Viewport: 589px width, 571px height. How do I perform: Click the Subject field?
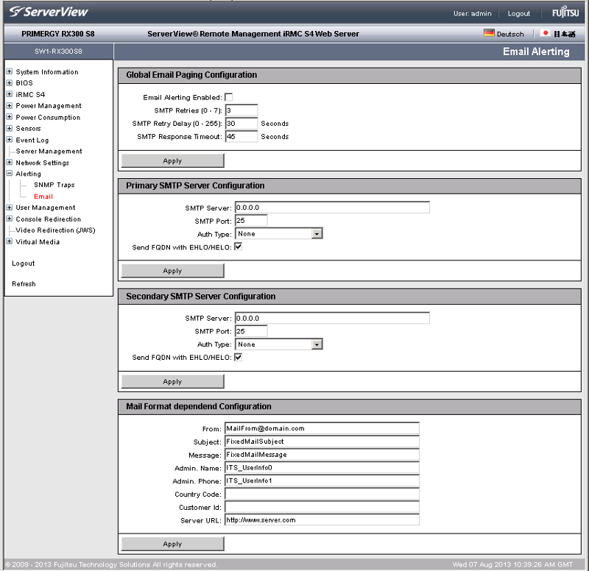[x=322, y=441]
